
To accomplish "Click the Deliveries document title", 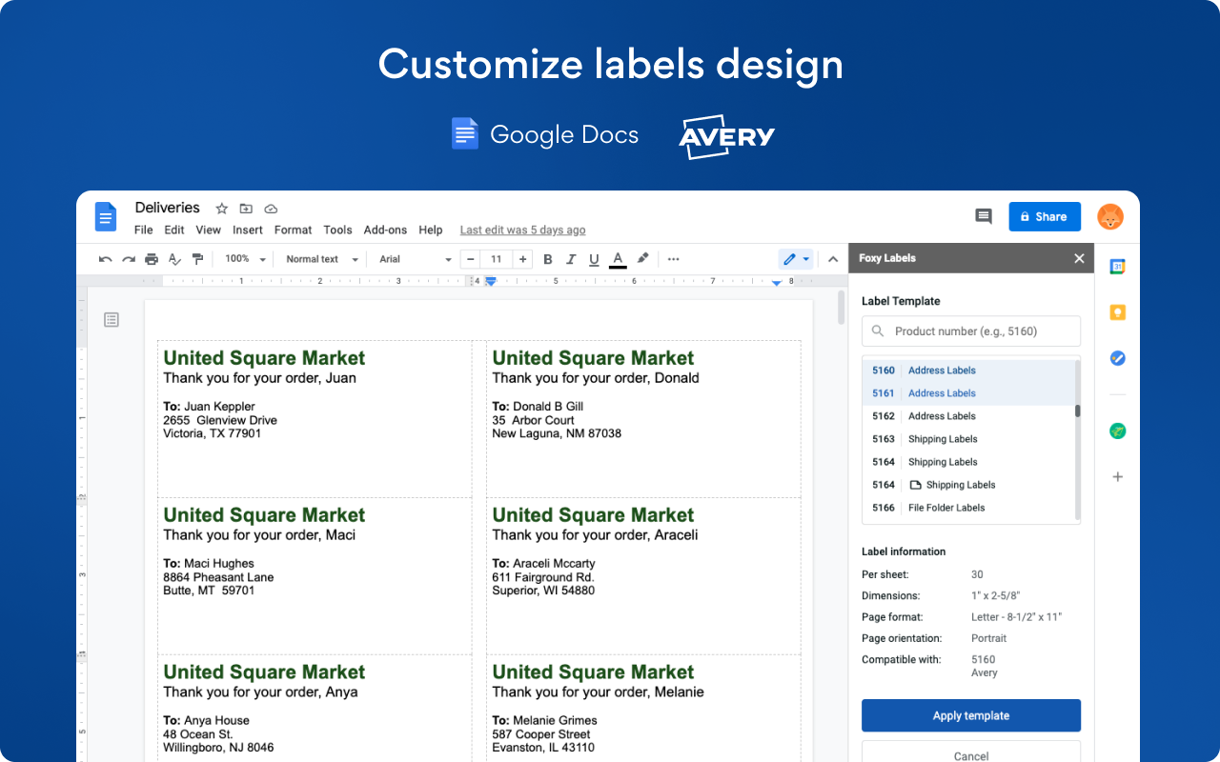I will [x=168, y=208].
